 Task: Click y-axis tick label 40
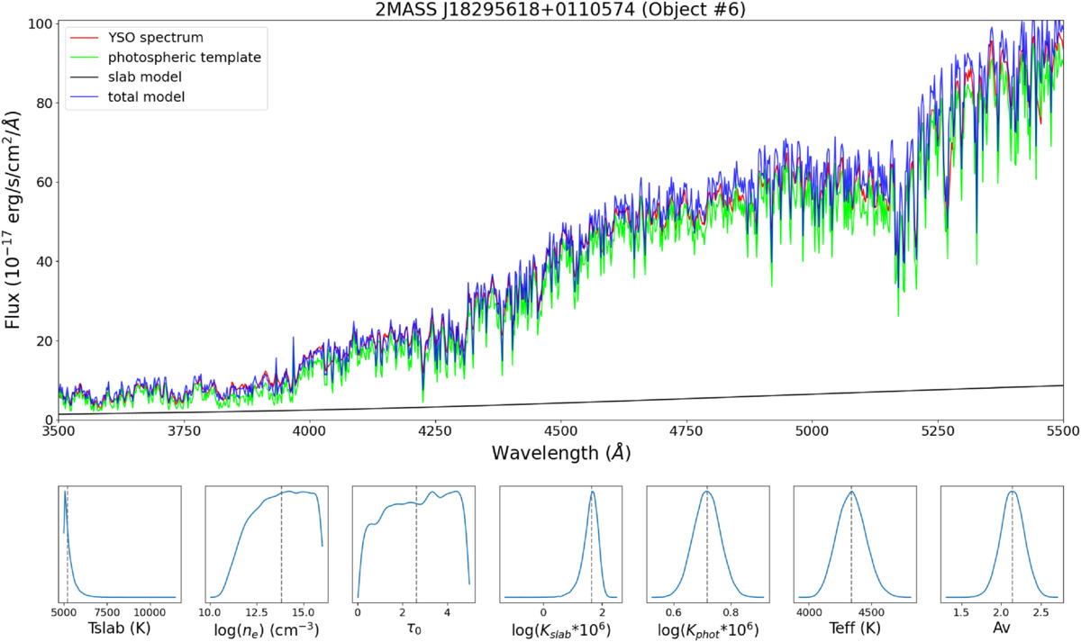click(x=43, y=261)
